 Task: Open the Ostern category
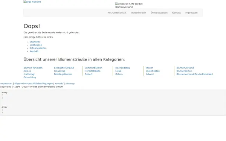[x=119, y=74]
